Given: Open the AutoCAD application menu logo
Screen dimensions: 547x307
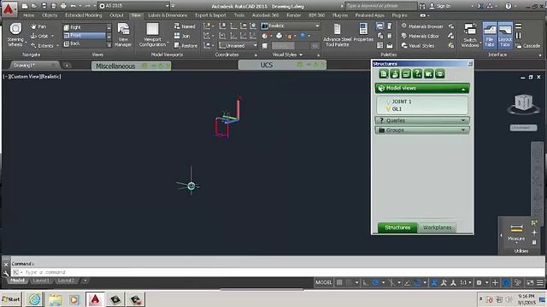Looking at the screenshot, I should coord(9,9).
